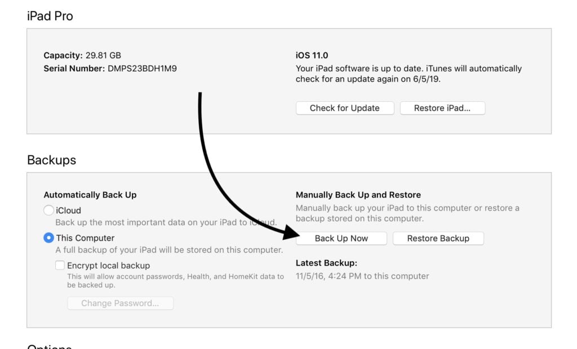Enable the Encrypt local backup checkbox
This screenshot has width=577, height=349.
coord(60,265)
